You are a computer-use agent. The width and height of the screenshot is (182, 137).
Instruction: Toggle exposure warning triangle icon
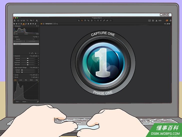[156, 21]
